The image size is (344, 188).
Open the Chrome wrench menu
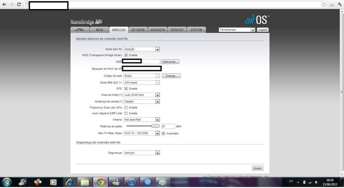tap(340, 4)
